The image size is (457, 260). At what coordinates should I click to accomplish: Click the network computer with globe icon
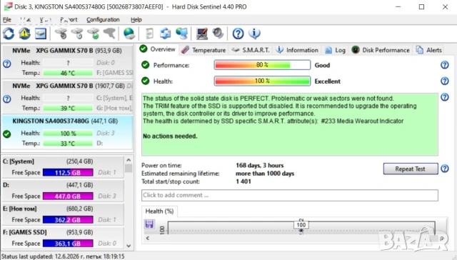[182, 34]
